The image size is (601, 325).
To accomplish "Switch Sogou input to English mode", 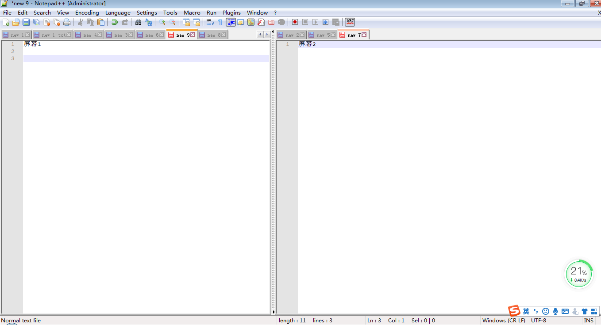I will click(526, 311).
